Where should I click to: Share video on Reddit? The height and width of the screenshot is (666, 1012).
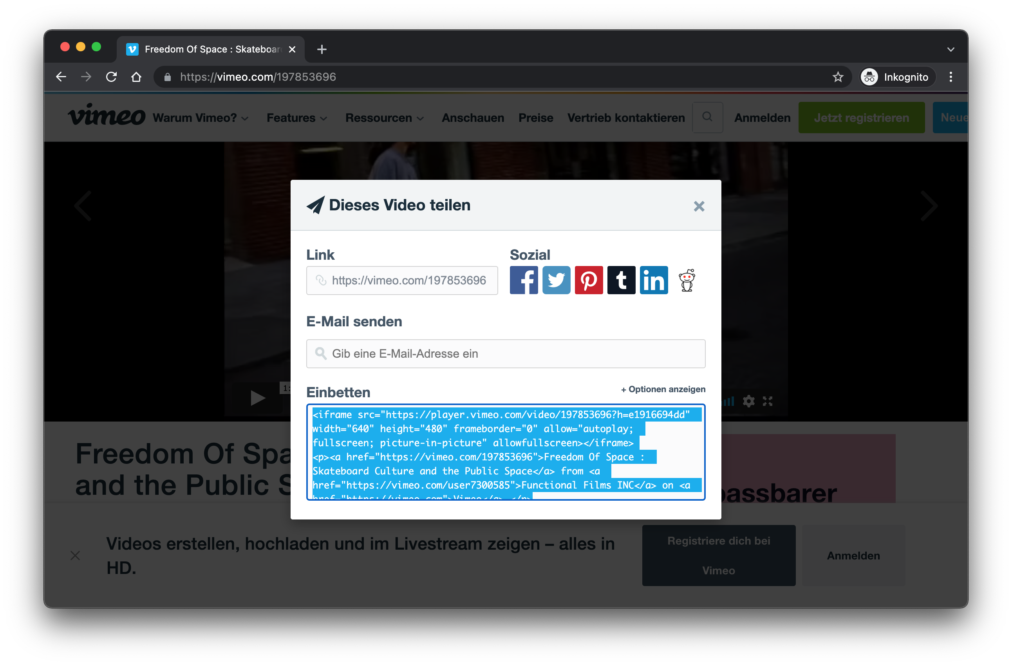click(686, 280)
